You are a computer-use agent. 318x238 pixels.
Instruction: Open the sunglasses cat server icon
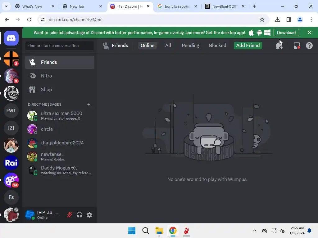point(11,93)
